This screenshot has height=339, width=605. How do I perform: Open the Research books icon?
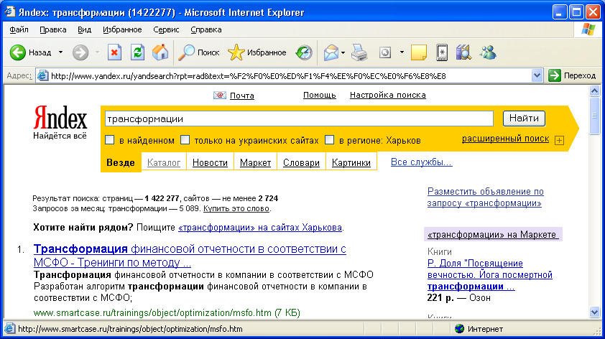tap(463, 52)
